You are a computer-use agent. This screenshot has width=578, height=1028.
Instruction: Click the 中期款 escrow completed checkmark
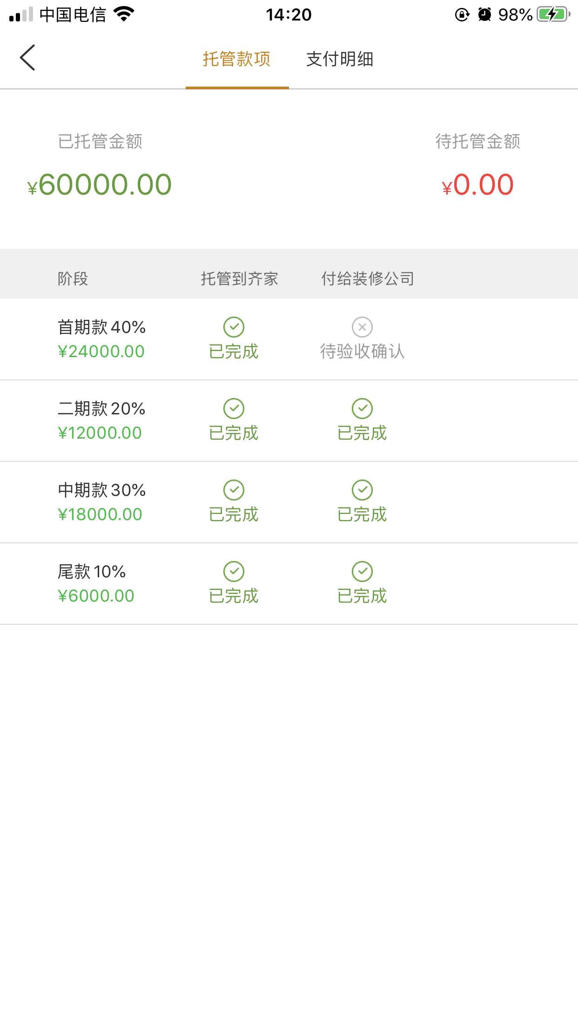[234, 490]
